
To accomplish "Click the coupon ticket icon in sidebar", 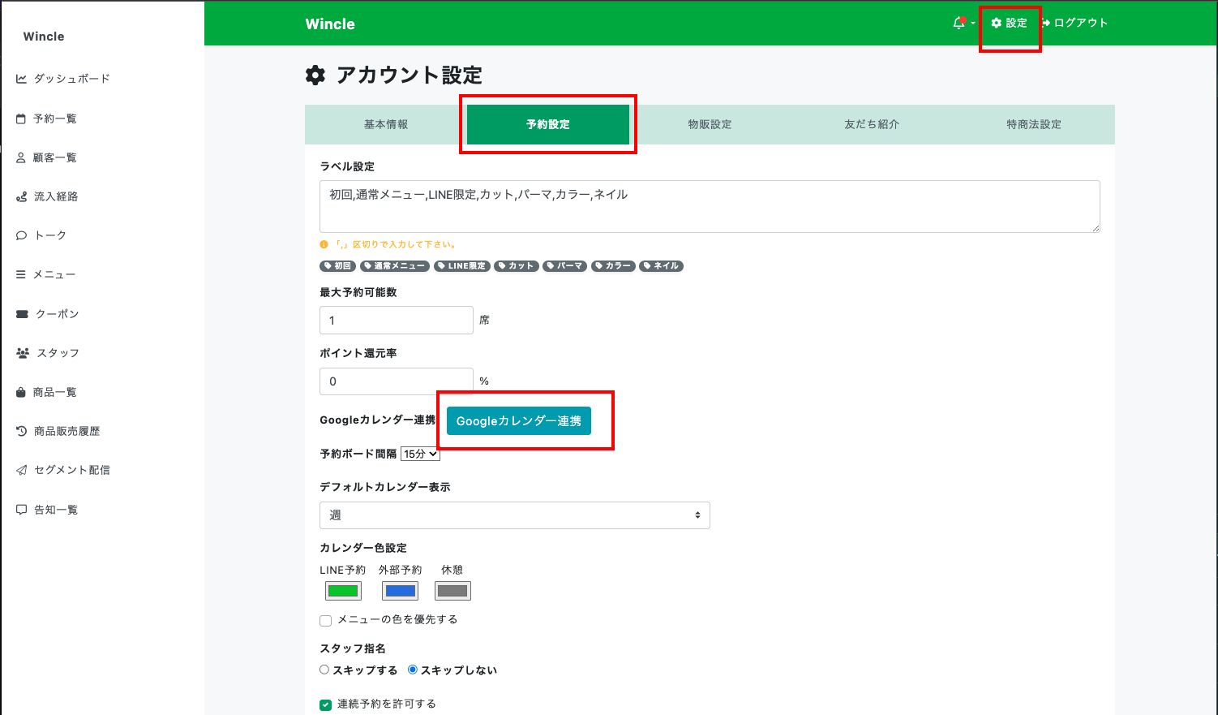I will click(22, 314).
